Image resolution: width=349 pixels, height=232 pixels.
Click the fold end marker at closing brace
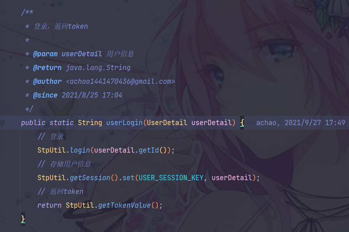coord(2,219)
